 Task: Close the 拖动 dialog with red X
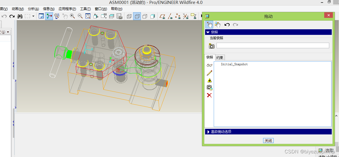(329, 15)
